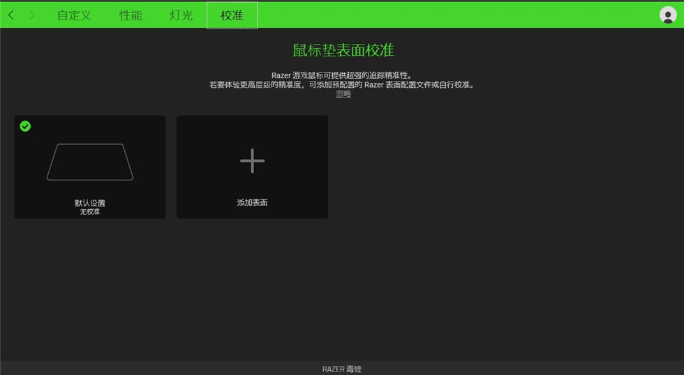Click the 忽略 link
The width and height of the screenshot is (684, 375).
point(343,94)
